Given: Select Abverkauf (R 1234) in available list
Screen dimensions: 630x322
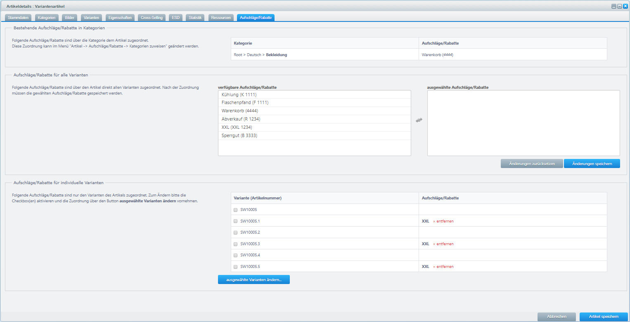Looking at the screenshot, I should pos(315,119).
